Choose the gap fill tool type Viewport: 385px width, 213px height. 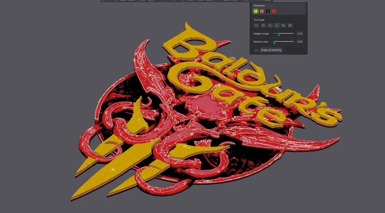290,25
